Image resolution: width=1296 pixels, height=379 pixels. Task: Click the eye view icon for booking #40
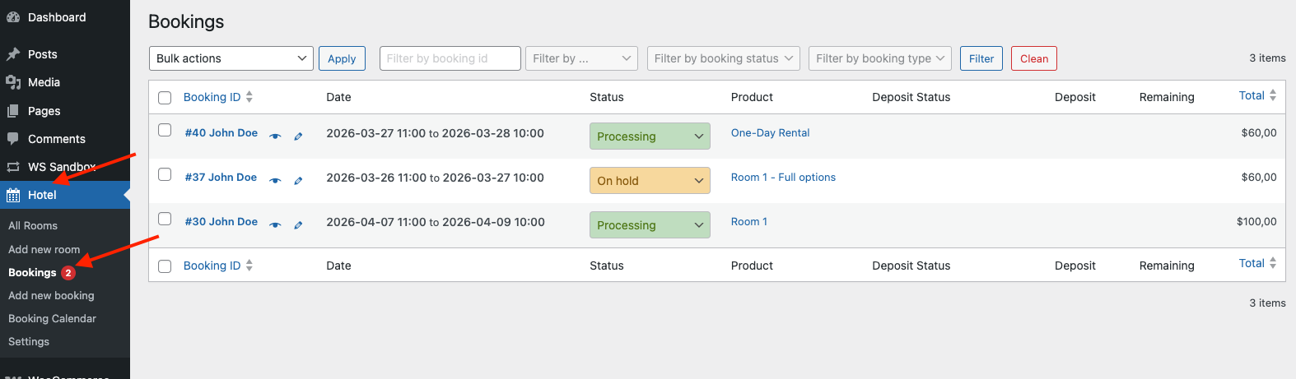[x=275, y=136]
